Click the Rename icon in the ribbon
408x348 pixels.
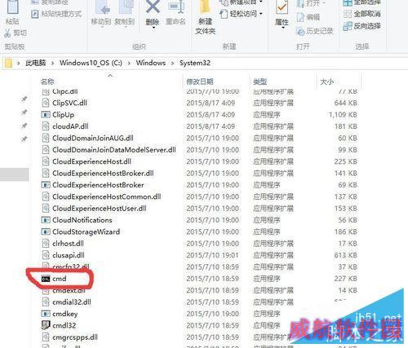click(x=176, y=7)
